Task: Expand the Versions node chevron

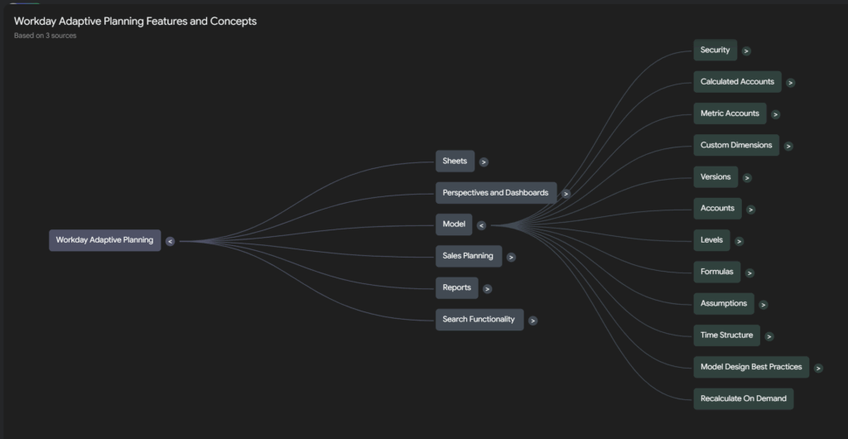Action: (x=747, y=178)
